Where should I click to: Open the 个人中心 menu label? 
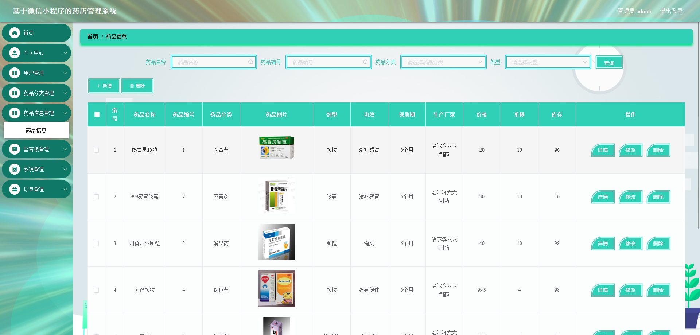[x=34, y=53]
